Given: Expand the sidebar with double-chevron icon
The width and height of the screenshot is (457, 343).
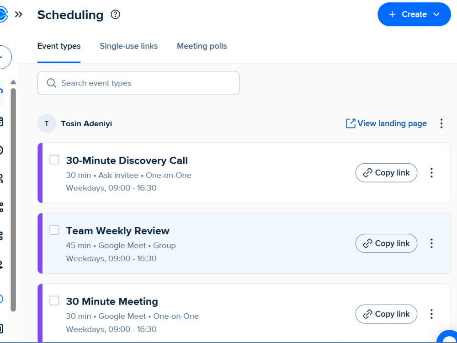Looking at the screenshot, I should [x=19, y=14].
